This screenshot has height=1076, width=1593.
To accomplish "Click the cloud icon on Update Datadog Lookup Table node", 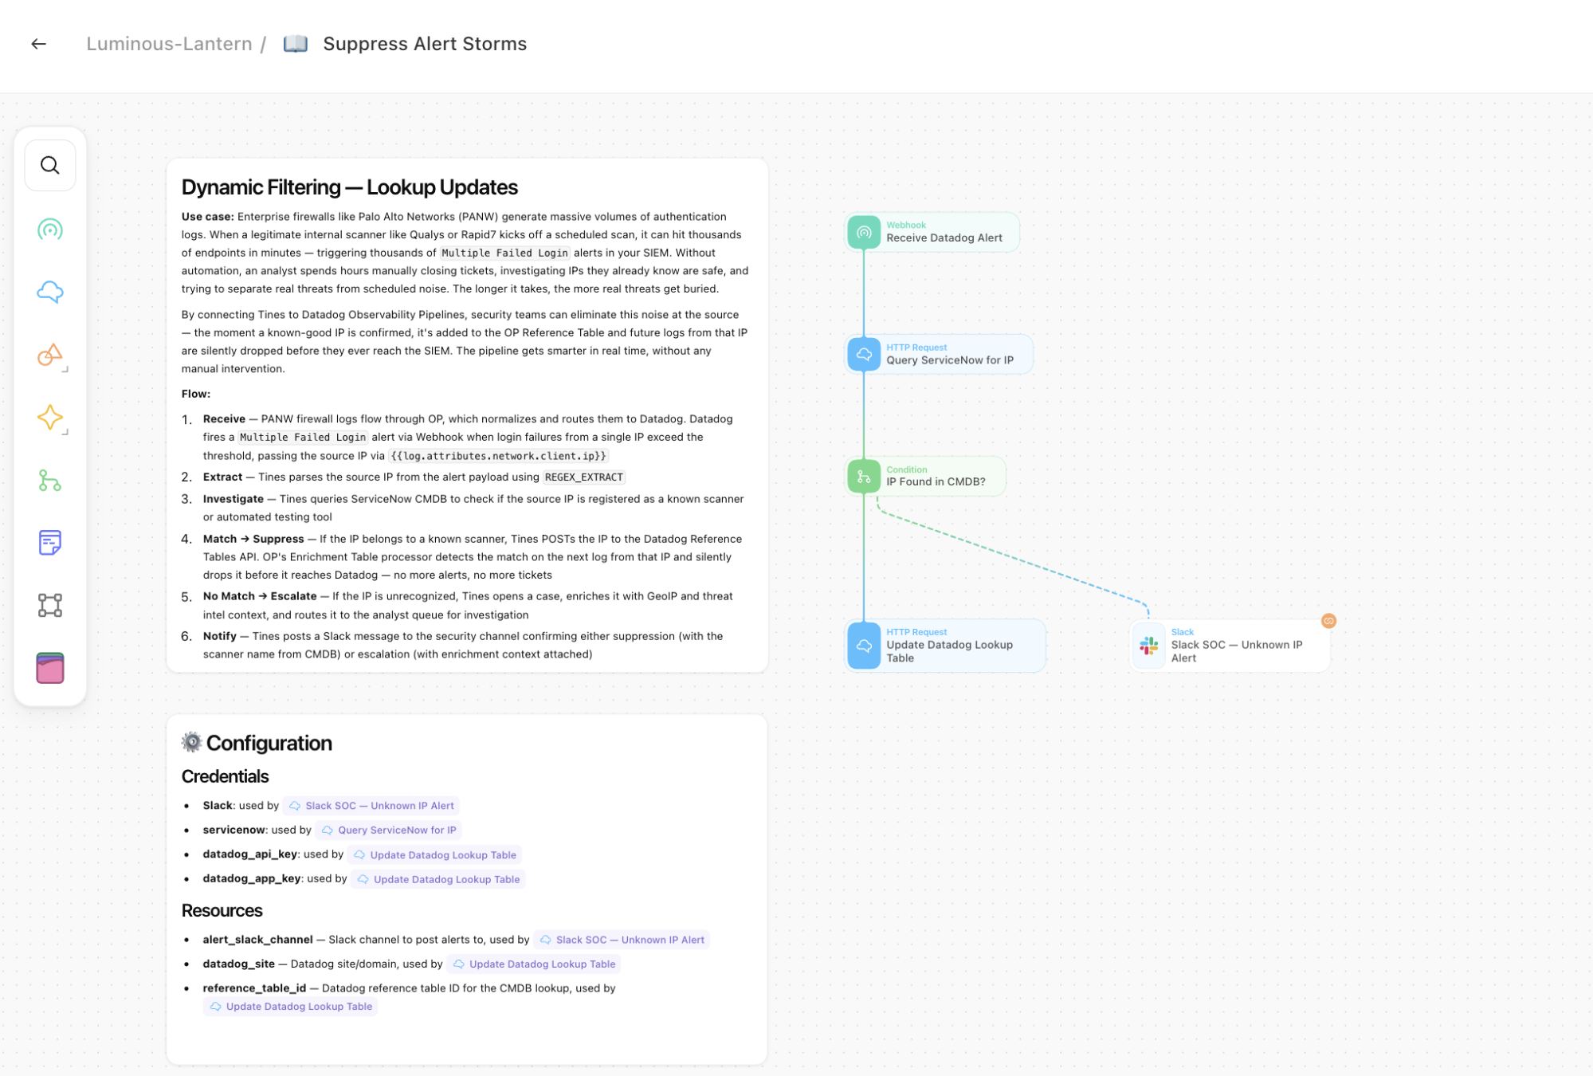I will [864, 646].
